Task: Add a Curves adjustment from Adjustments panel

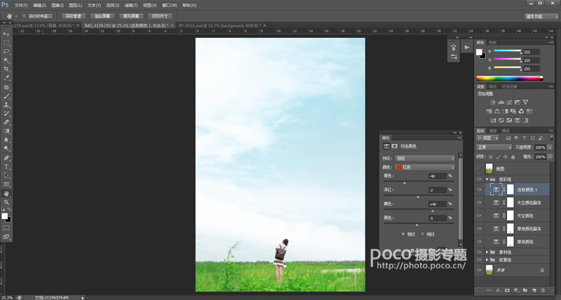Action: tap(509, 102)
